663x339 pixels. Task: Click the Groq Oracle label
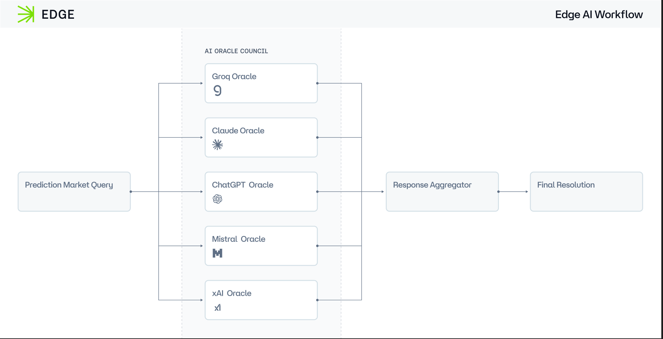point(234,77)
